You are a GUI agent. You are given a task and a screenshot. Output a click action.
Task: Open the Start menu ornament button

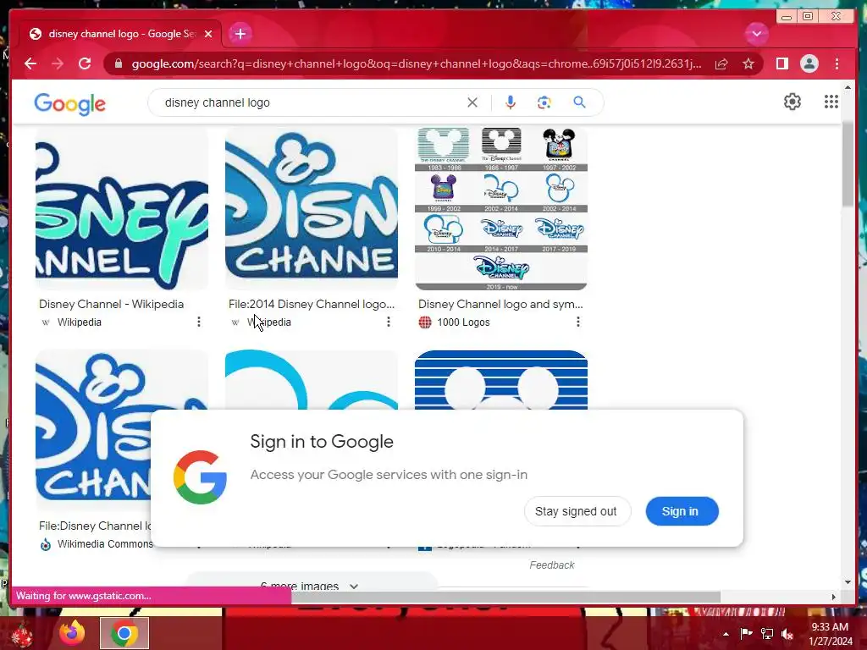21,633
